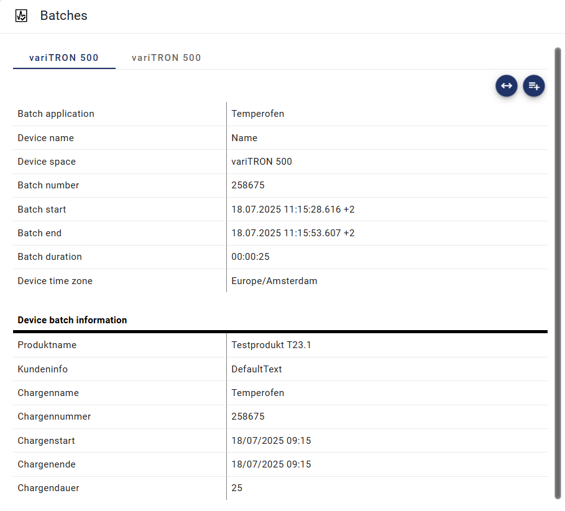Switch to the inactive grey variTRON 500 tab

click(166, 58)
